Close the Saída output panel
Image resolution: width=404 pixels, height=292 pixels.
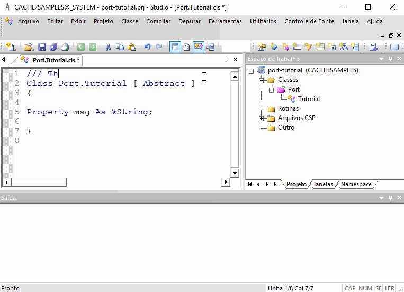[x=399, y=198]
